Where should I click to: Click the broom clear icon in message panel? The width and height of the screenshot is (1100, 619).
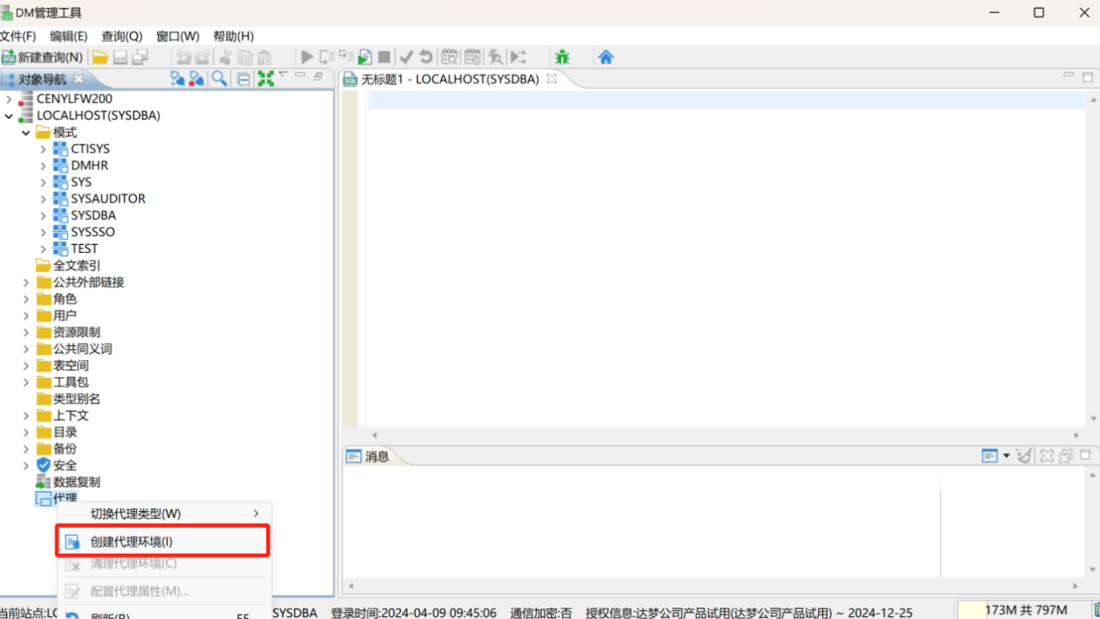point(1024,456)
